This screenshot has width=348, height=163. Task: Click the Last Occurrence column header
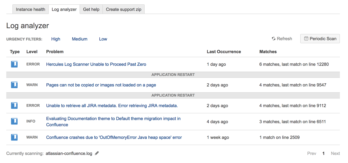coord(224,52)
